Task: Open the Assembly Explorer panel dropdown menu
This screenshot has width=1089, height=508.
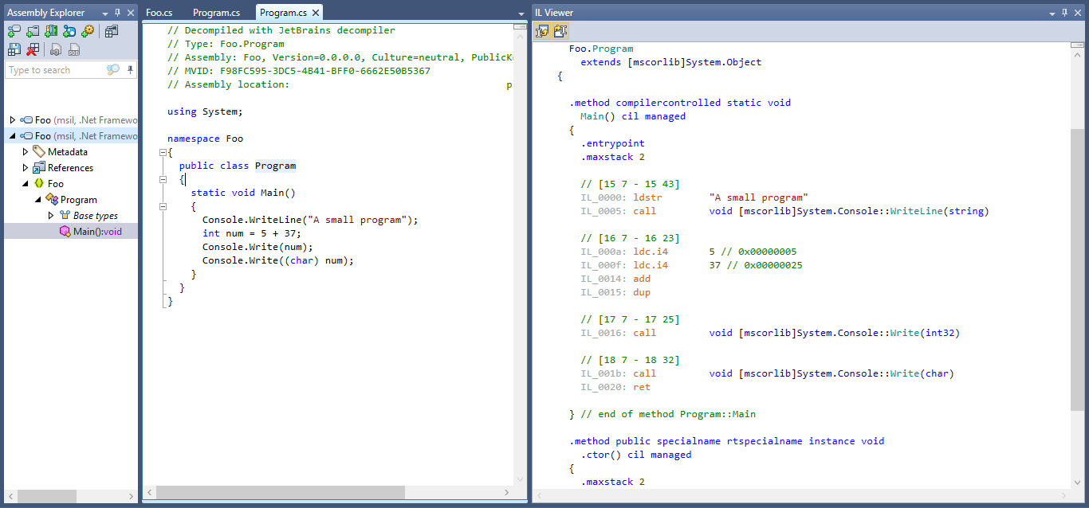Action: pyautogui.click(x=103, y=12)
